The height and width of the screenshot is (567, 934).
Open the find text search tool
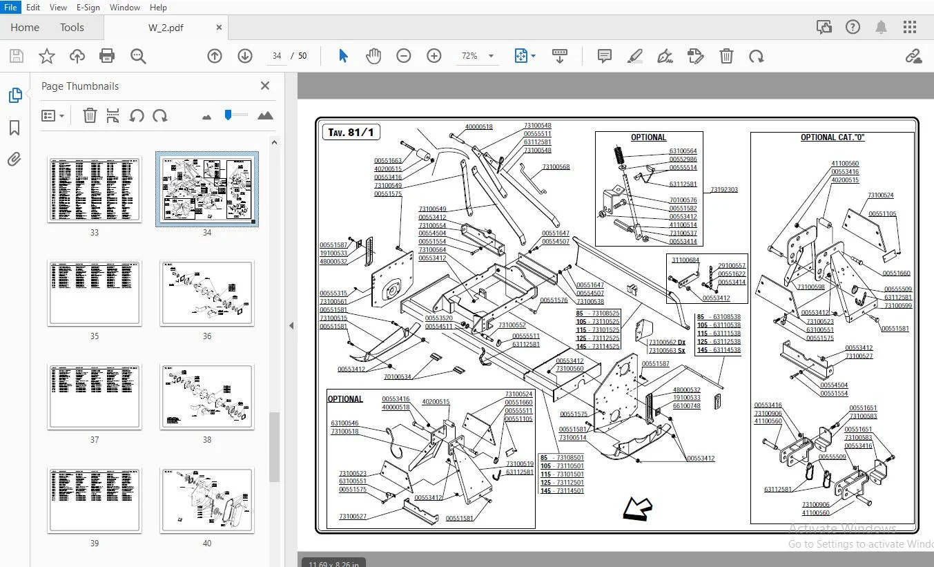coord(138,56)
